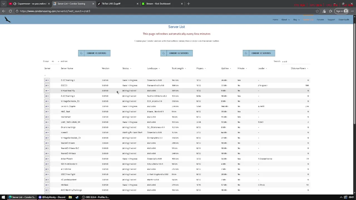This screenshot has width=356, height=200.
Task: Open Server List Edge taskbar item
Action: (x=22, y=197)
